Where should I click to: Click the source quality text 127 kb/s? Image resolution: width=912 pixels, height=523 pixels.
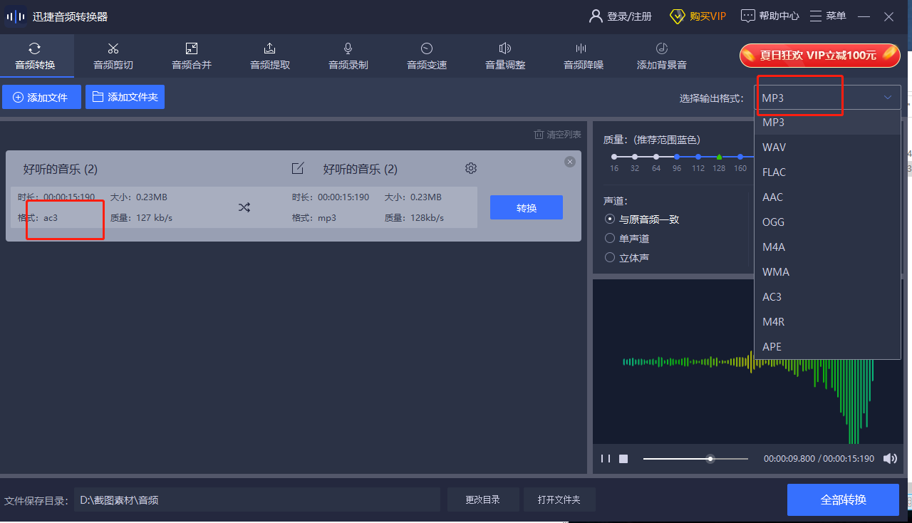click(x=155, y=217)
